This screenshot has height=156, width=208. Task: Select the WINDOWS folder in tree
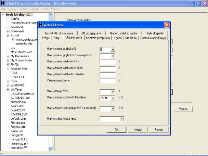pyautogui.click(x=17, y=85)
